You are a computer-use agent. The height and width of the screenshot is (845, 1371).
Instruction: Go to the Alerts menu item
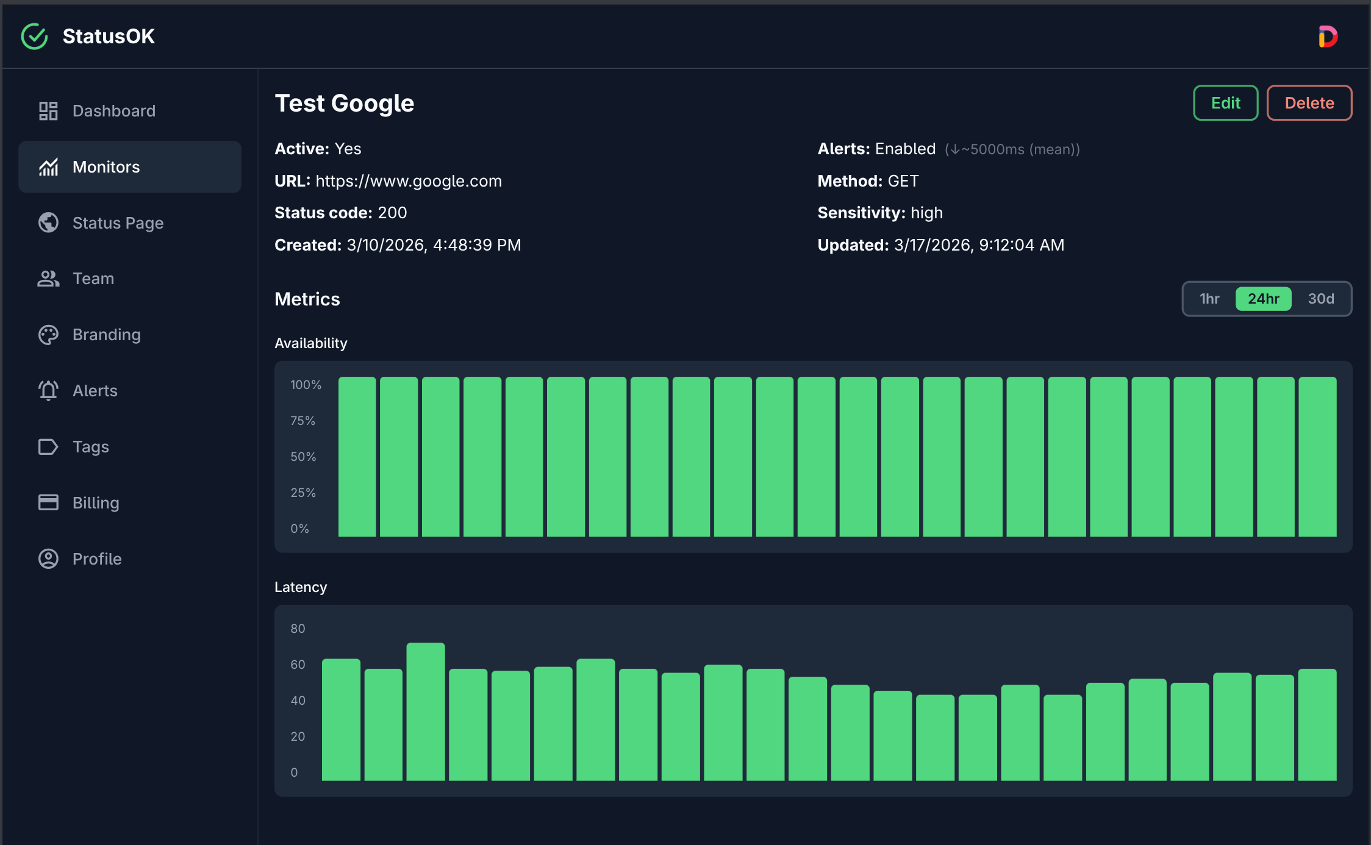pyautogui.click(x=95, y=391)
